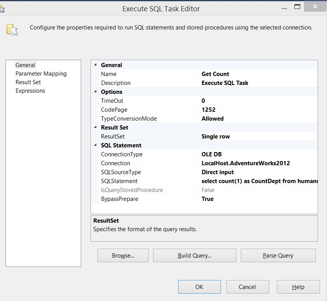This screenshot has height=301, width=327.
Task: Change TypeConversionMode value Allowed
Action: coord(259,119)
